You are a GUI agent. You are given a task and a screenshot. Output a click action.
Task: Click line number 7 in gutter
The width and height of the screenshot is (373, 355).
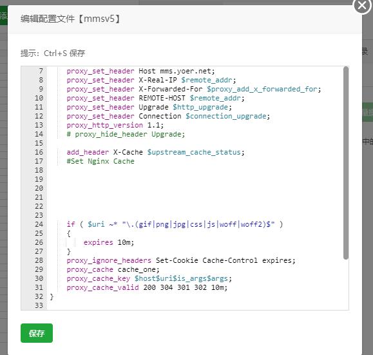pos(41,71)
